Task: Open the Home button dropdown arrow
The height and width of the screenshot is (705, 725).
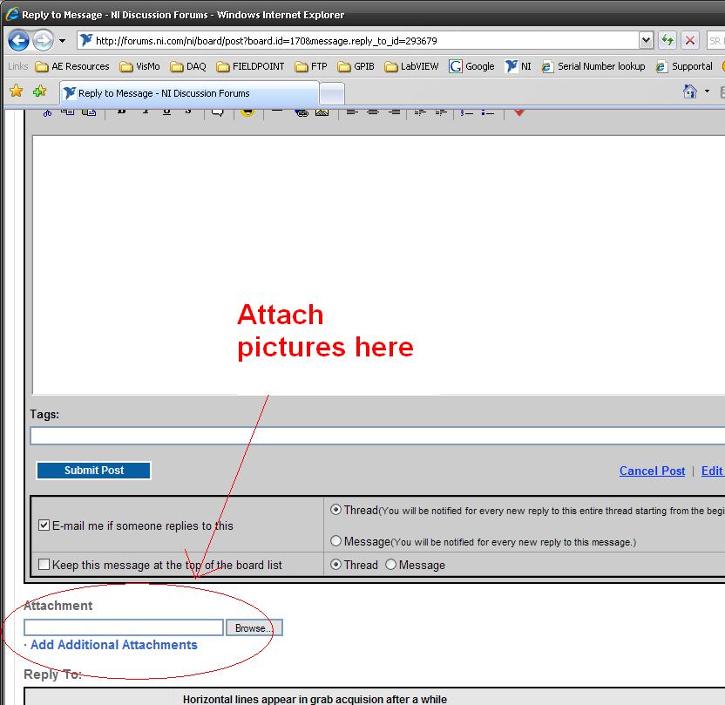Action: (x=707, y=92)
